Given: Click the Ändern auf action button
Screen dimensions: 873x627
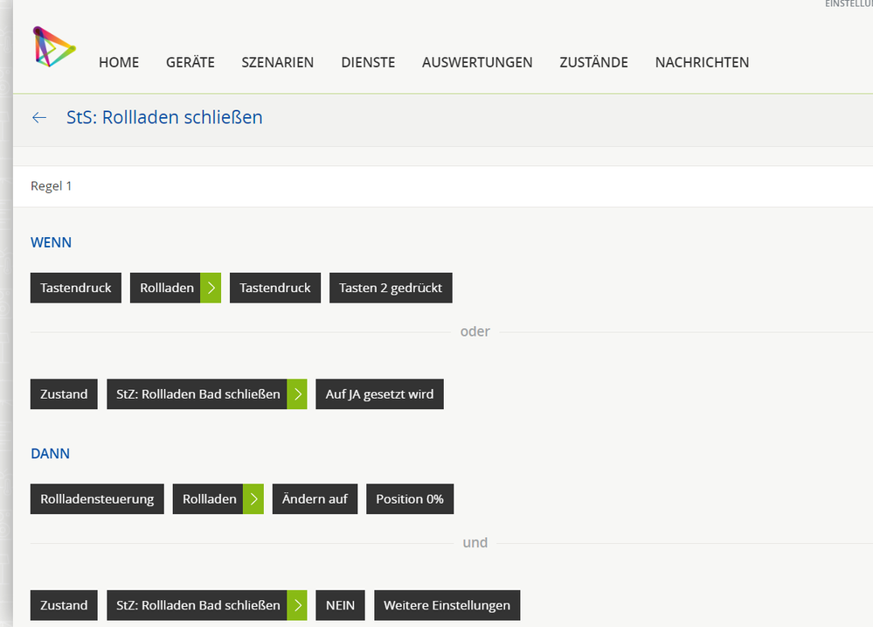Looking at the screenshot, I should coord(315,499).
